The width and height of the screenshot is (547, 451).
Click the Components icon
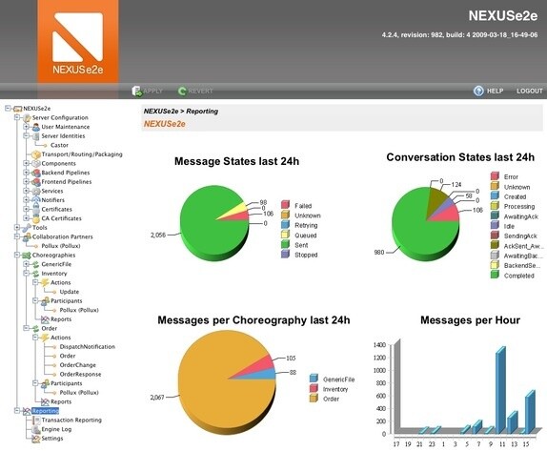coord(36,163)
